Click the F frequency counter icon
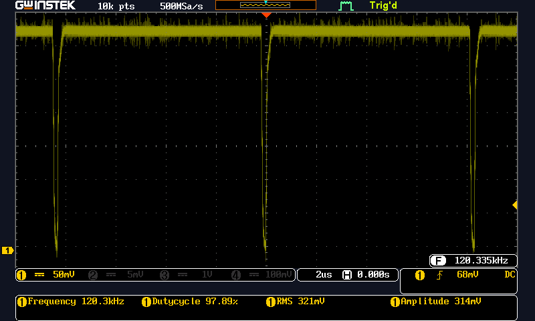This screenshot has height=321, width=535. point(439,261)
